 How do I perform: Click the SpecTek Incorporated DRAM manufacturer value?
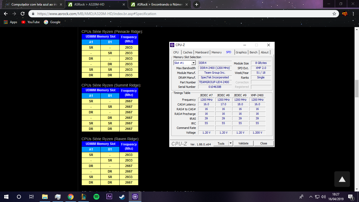coord(215,77)
